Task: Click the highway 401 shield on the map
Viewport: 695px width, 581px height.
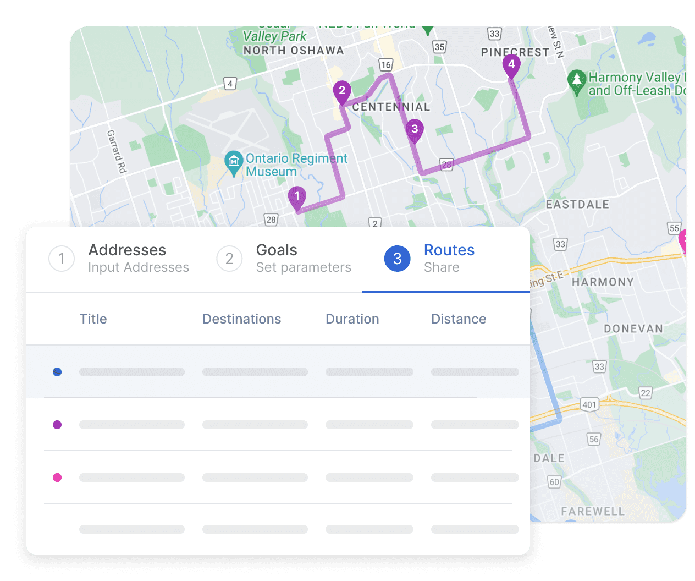Action: (x=589, y=405)
